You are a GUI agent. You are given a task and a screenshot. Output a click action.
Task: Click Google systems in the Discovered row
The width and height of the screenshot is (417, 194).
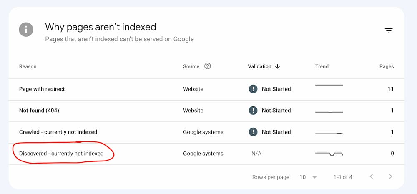[203, 154]
